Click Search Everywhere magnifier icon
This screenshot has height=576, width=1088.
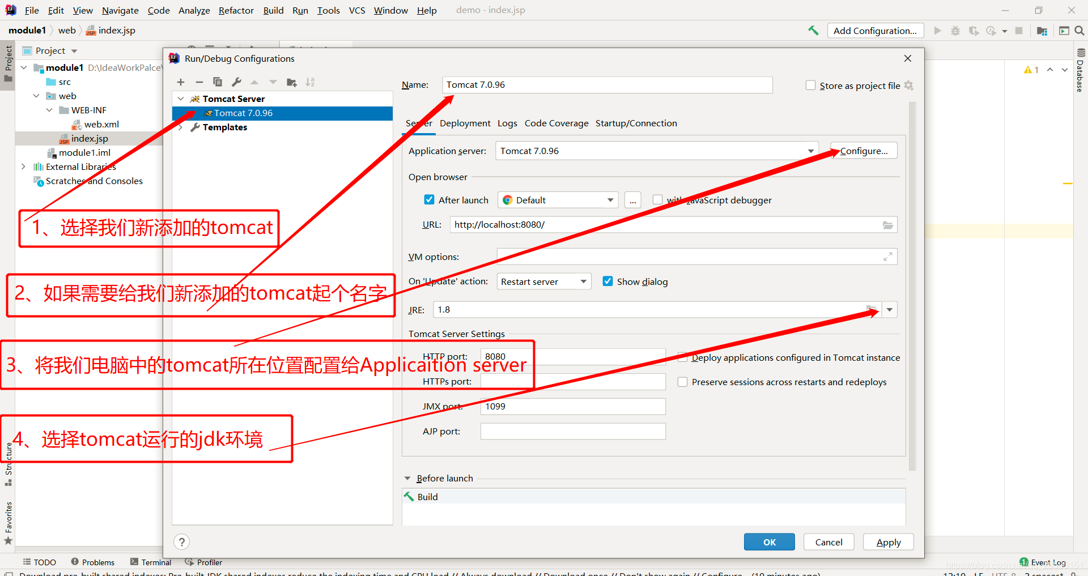pos(1079,31)
